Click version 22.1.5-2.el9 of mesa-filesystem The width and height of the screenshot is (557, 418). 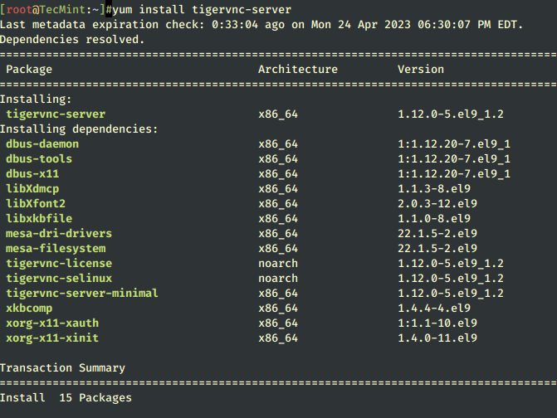pos(437,248)
